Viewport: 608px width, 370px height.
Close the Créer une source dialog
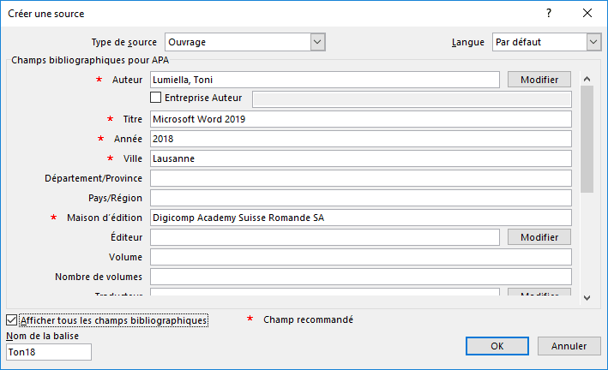pyautogui.click(x=587, y=13)
